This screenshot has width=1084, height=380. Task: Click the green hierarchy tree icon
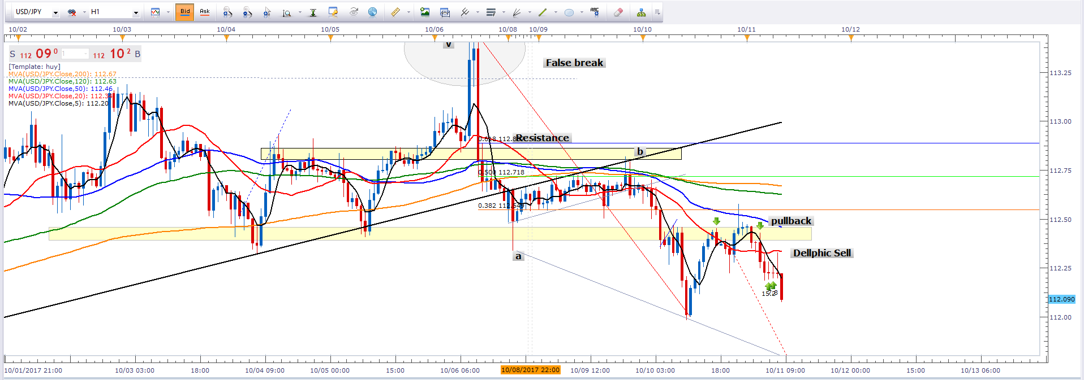(x=641, y=12)
